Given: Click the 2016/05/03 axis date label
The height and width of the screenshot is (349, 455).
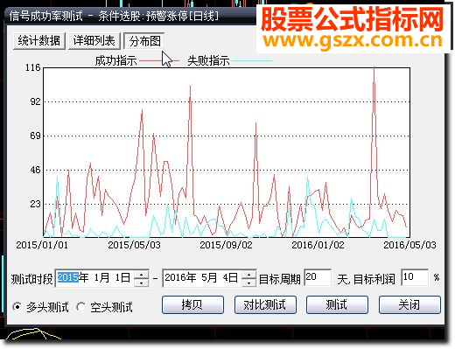Looking at the screenshot, I should (x=409, y=245).
